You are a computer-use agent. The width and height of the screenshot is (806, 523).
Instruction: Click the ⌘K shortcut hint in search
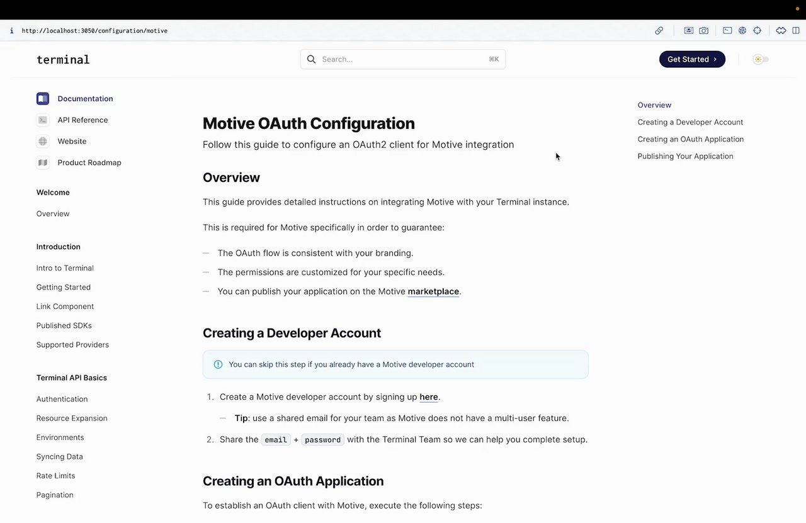494,59
